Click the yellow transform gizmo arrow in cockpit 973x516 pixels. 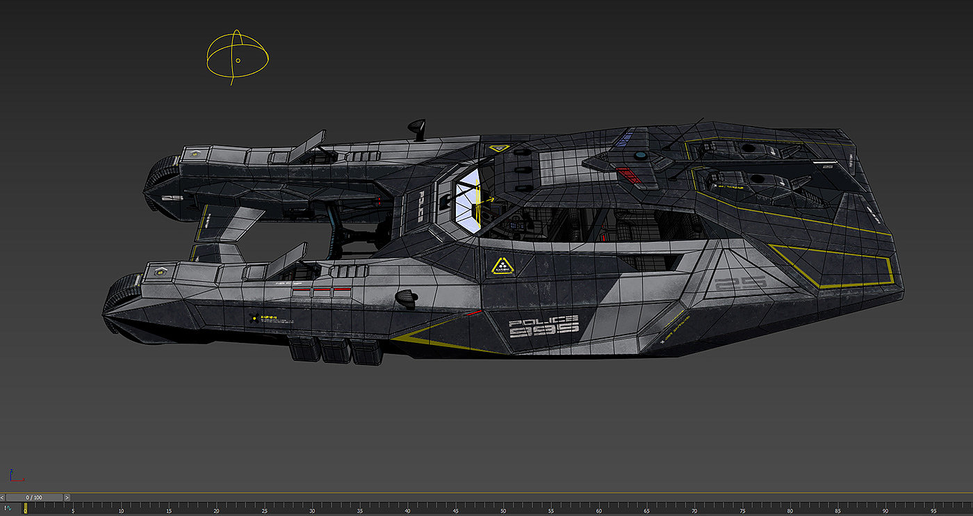(x=486, y=201)
